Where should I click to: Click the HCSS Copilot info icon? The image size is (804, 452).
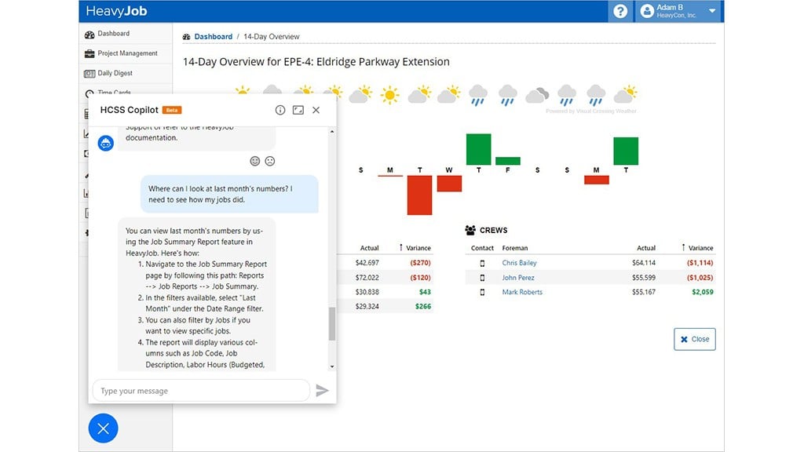click(x=280, y=110)
